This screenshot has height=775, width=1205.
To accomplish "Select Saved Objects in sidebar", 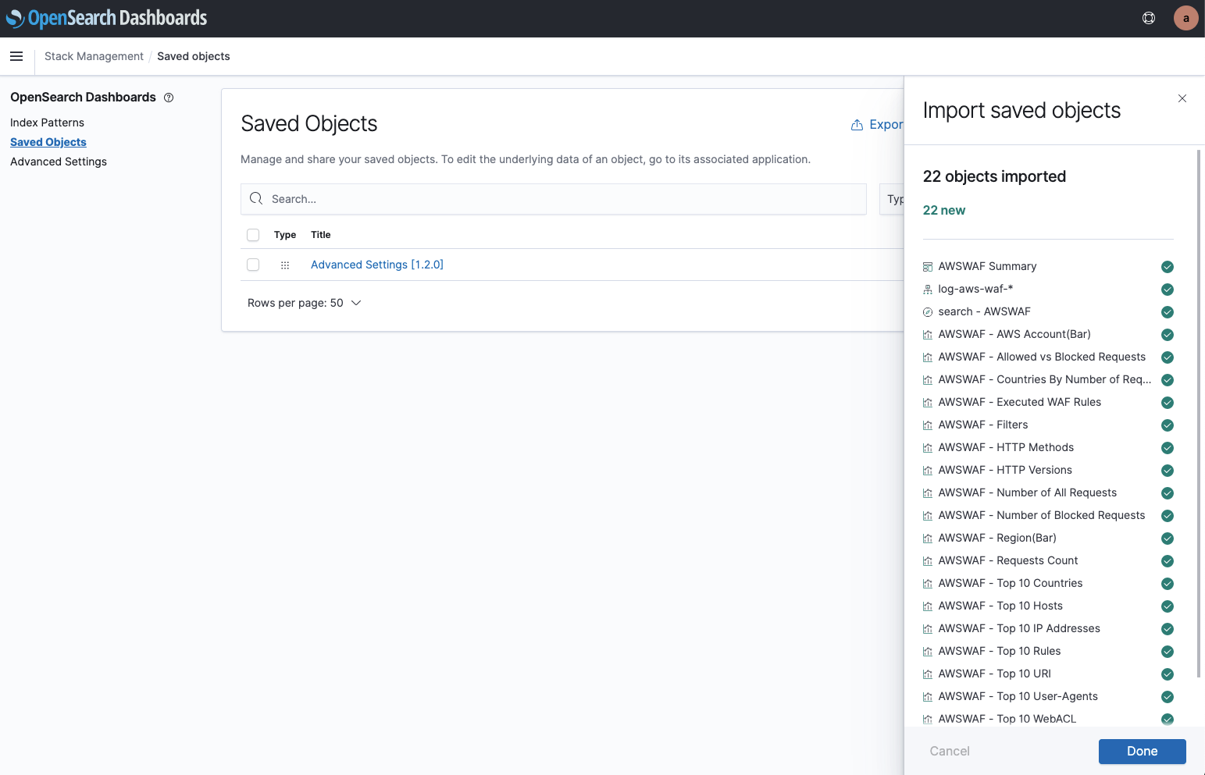I will click(x=48, y=142).
